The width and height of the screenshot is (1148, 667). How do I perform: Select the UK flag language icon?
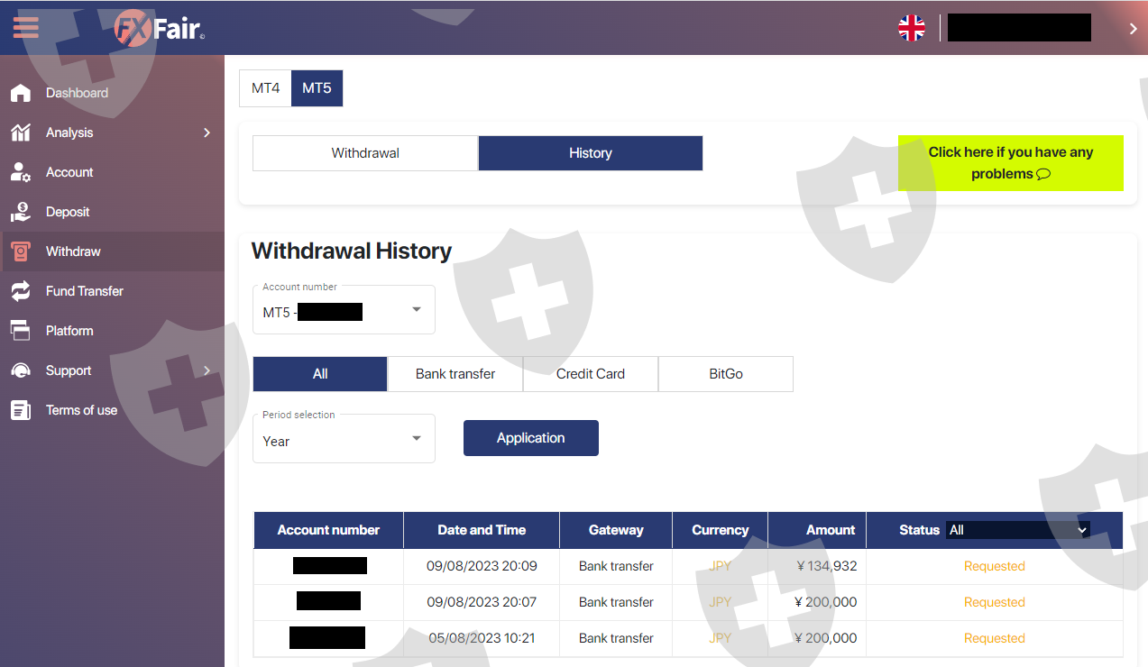pyautogui.click(x=912, y=28)
